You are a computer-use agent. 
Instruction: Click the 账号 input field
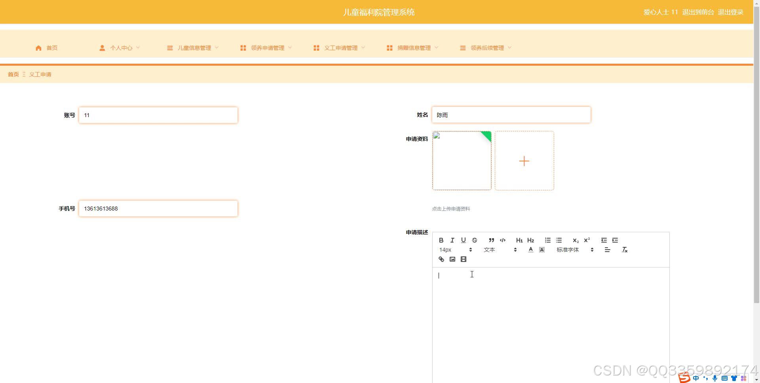(x=158, y=115)
